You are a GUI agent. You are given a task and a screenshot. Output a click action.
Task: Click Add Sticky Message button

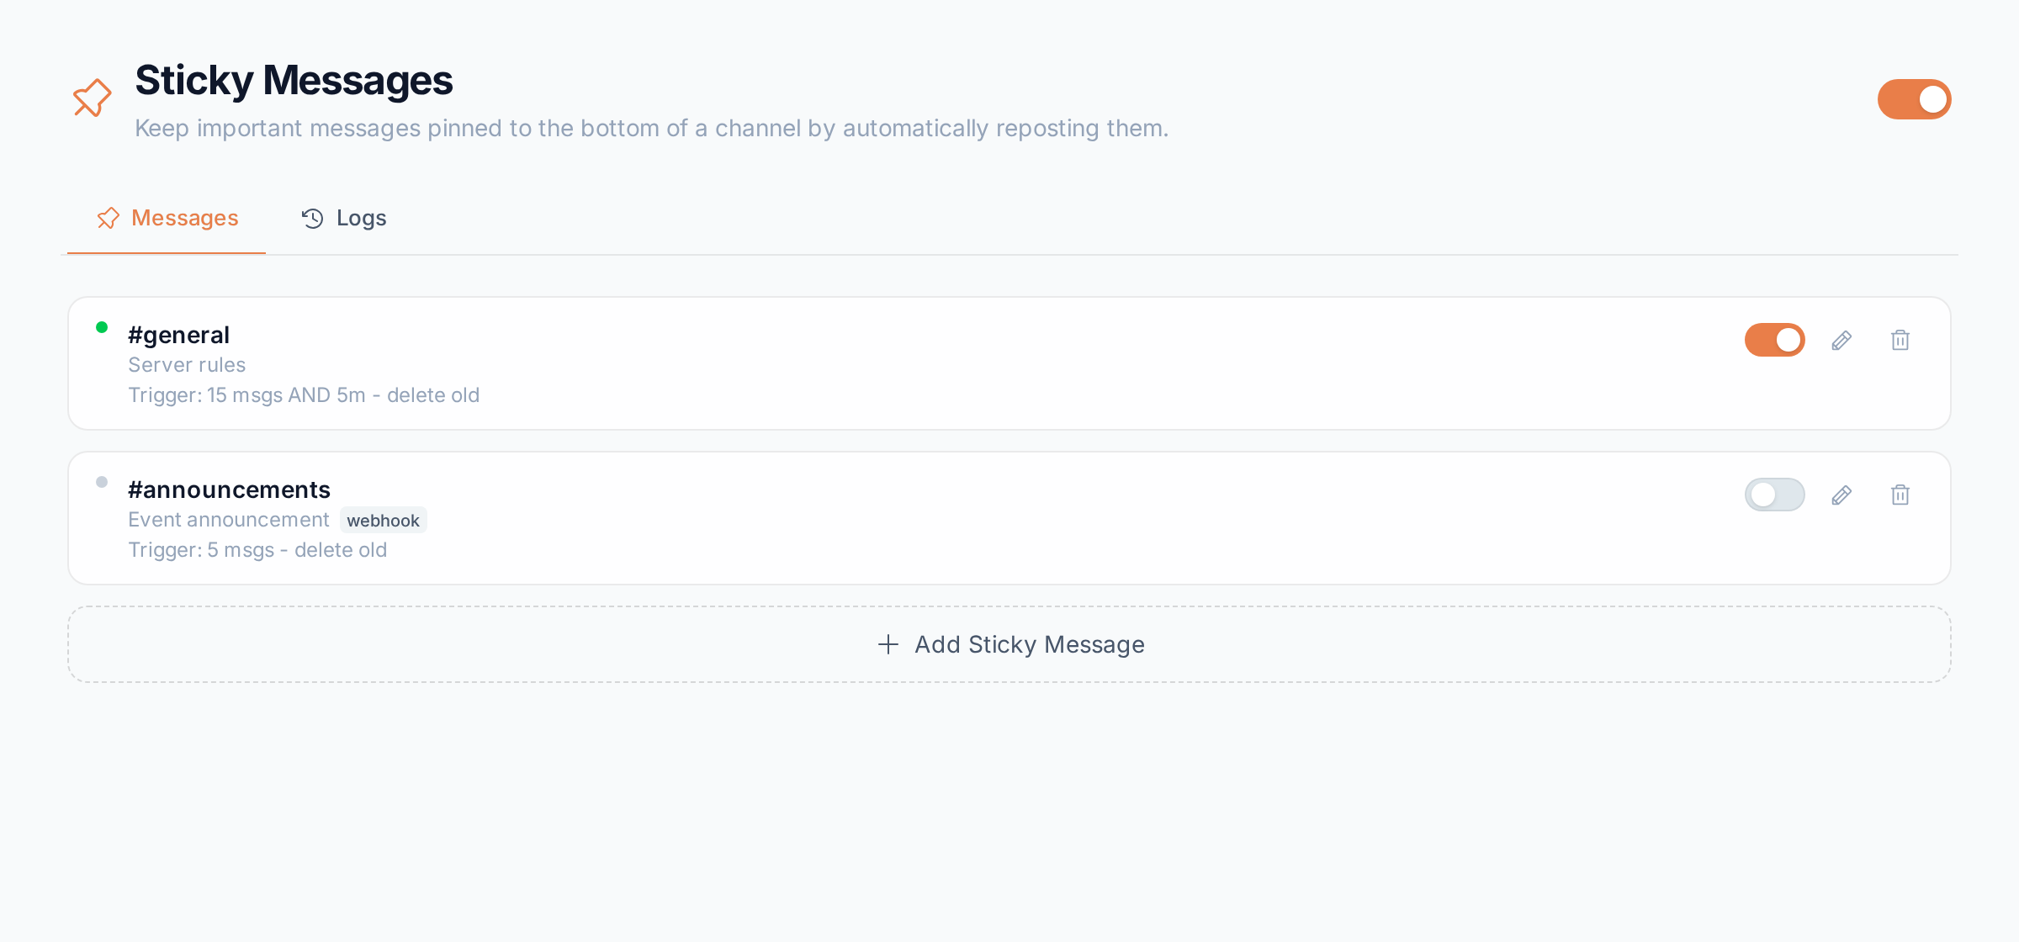1010,644
